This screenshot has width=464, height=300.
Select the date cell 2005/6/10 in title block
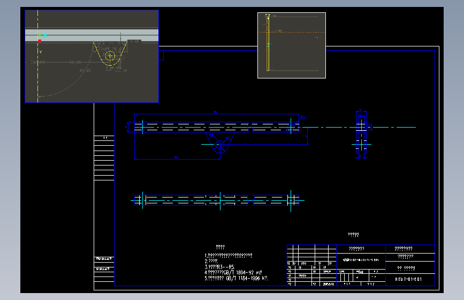point(328,284)
